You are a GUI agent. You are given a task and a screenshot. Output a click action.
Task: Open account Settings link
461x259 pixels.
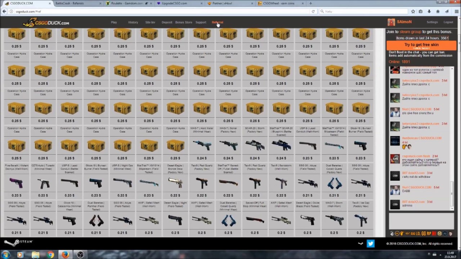(x=432, y=22)
